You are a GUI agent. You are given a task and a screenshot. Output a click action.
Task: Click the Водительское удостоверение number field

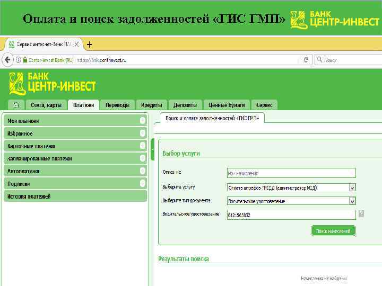point(291,215)
